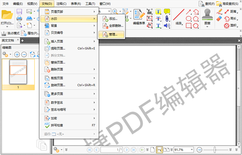Viewport: 242px width, 155px height.
Task: Choose 数字签名 digital signature item
Action: pyautogui.click(x=69, y=103)
